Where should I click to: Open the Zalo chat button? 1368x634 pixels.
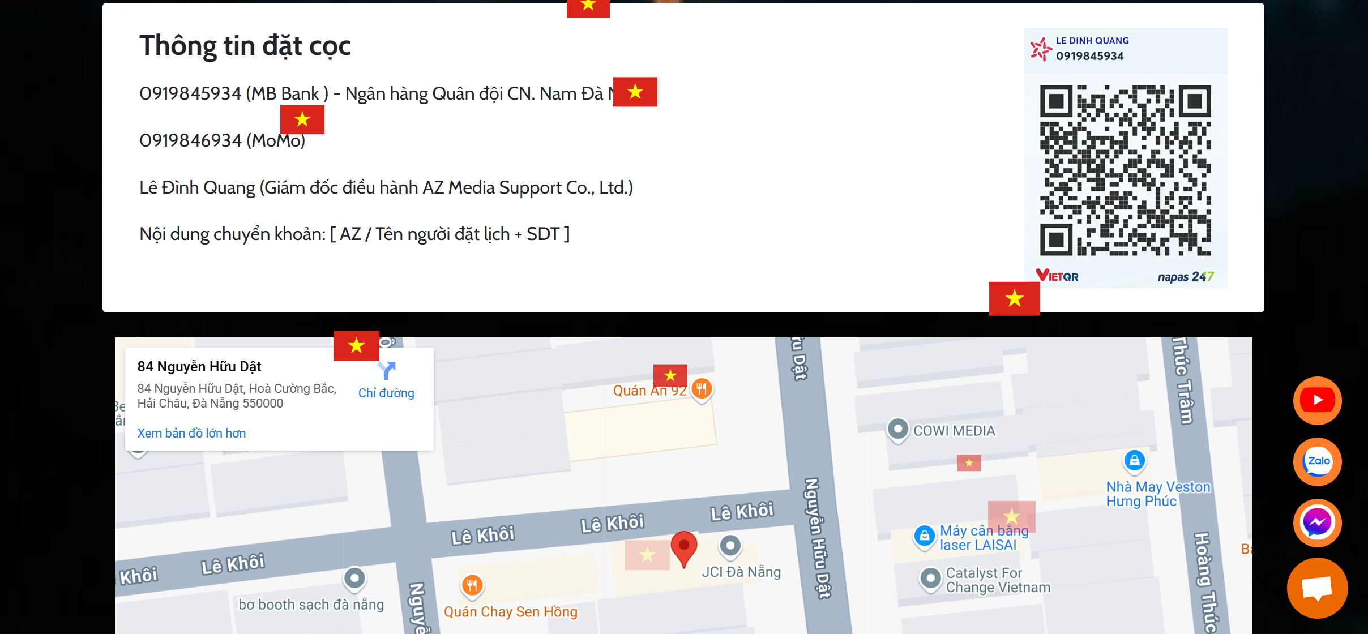[1317, 461]
